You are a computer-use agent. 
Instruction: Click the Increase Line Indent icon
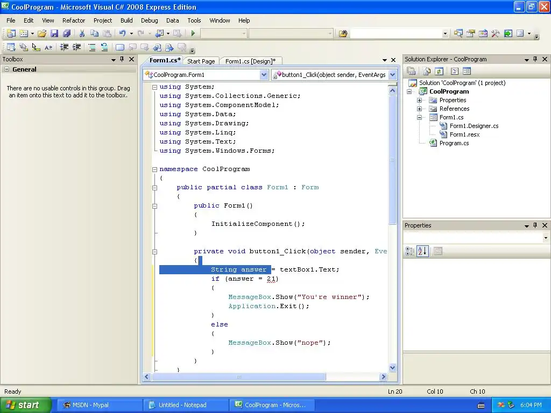pos(76,47)
